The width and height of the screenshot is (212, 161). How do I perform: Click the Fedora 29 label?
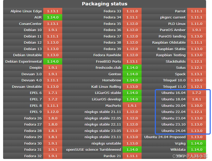click(x=33, y=137)
